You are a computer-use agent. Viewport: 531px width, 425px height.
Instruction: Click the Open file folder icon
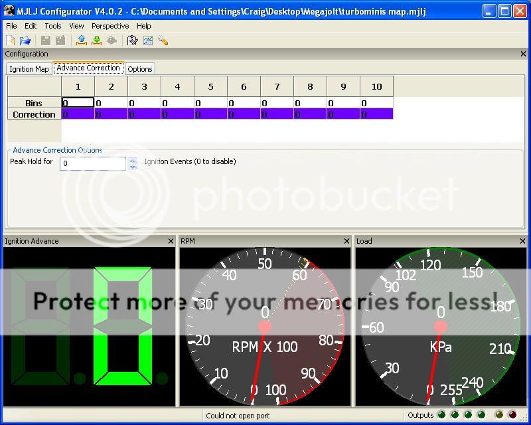click(x=25, y=41)
